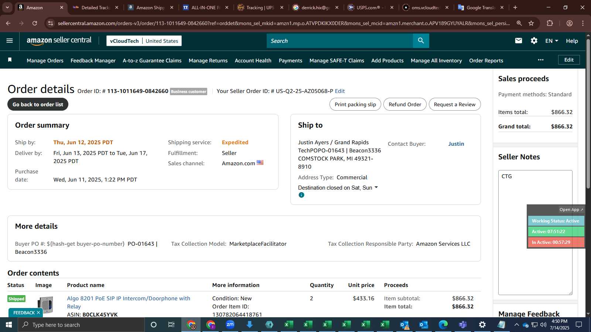View site information icon in address bar

(x=51, y=23)
